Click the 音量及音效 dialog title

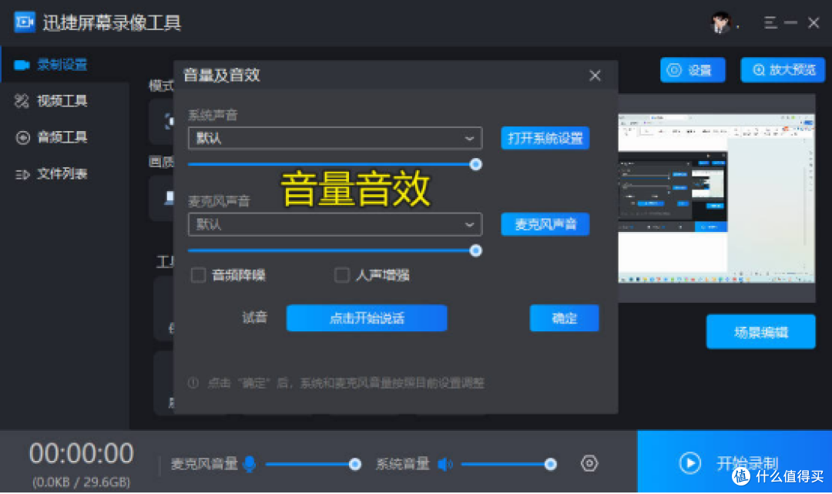pyautogui.click(x=221, y=76)
